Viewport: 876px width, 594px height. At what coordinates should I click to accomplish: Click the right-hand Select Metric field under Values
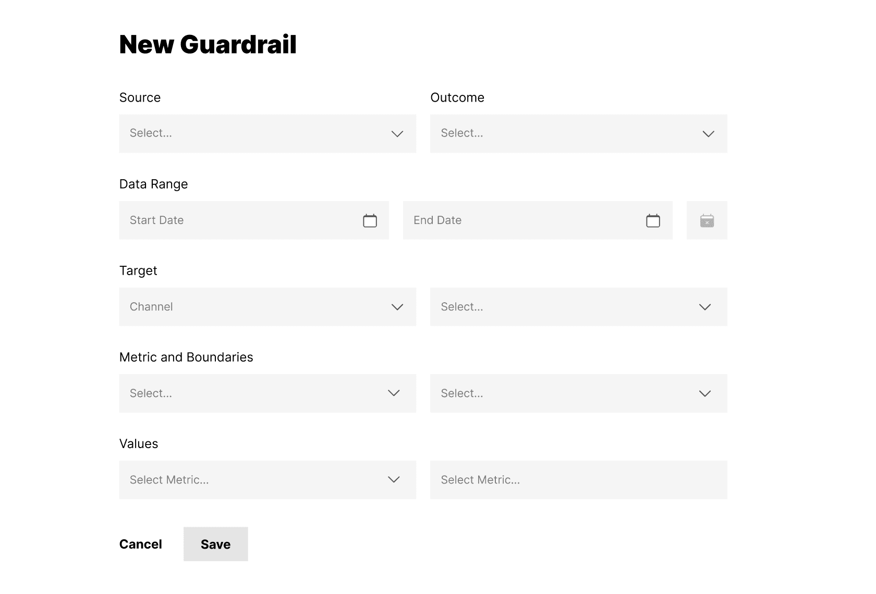pyautogui.click(x=574, y=480)
